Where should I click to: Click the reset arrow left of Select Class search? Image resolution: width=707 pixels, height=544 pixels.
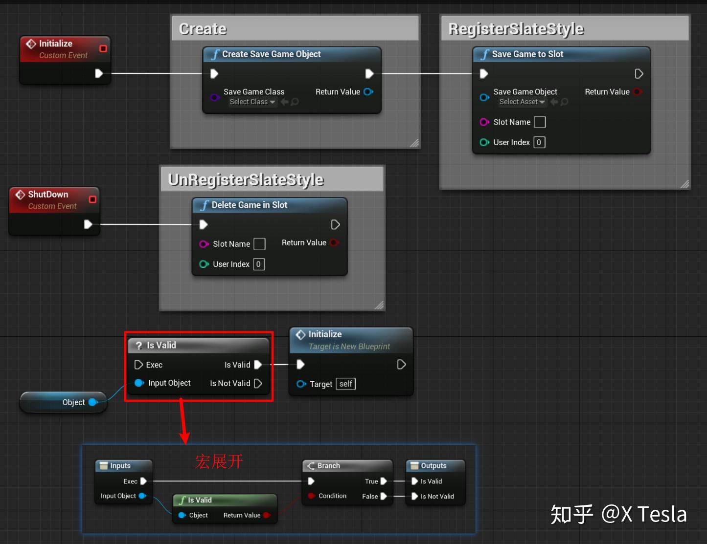coord(284,102)
